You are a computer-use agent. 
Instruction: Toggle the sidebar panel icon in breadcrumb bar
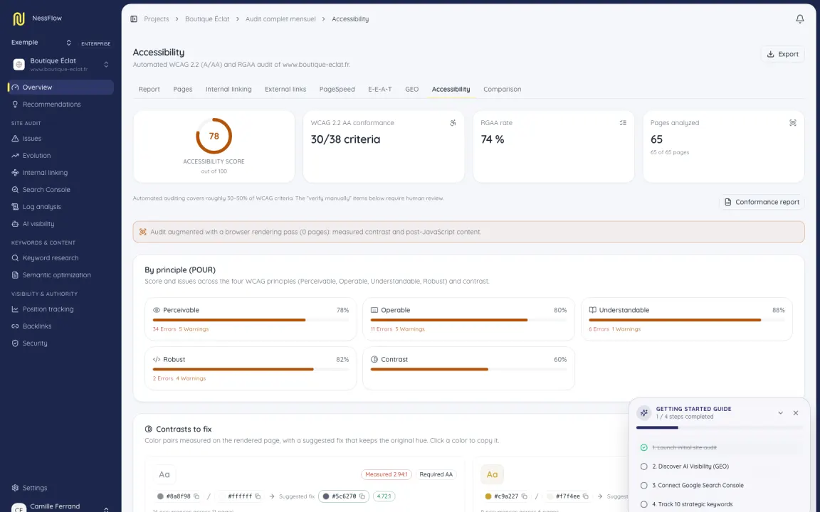click(x=134, y=18)
